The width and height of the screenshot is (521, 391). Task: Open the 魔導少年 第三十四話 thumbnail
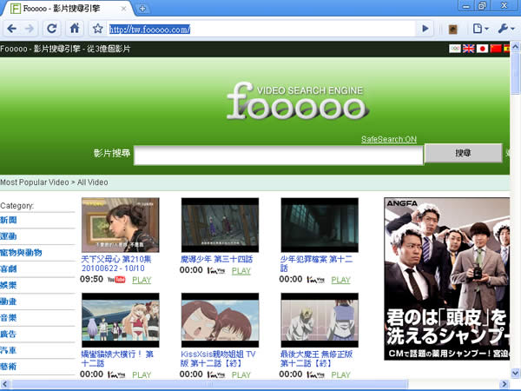point(220,225)
